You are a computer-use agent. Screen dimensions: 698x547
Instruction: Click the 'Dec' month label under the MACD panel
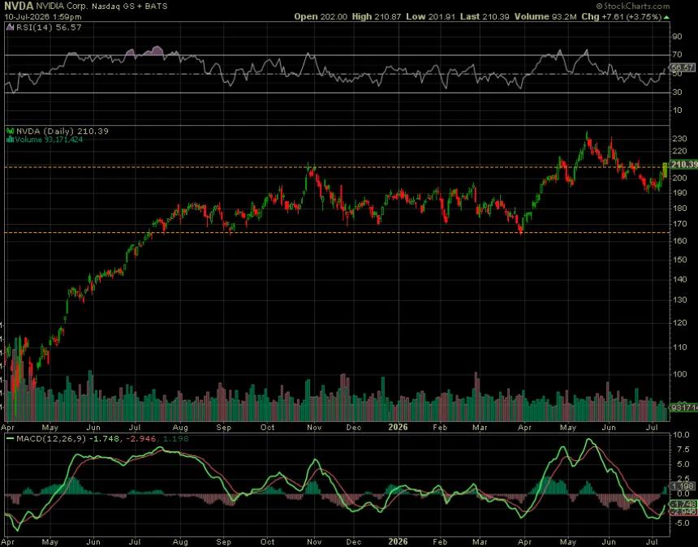[x=353, y=541]
